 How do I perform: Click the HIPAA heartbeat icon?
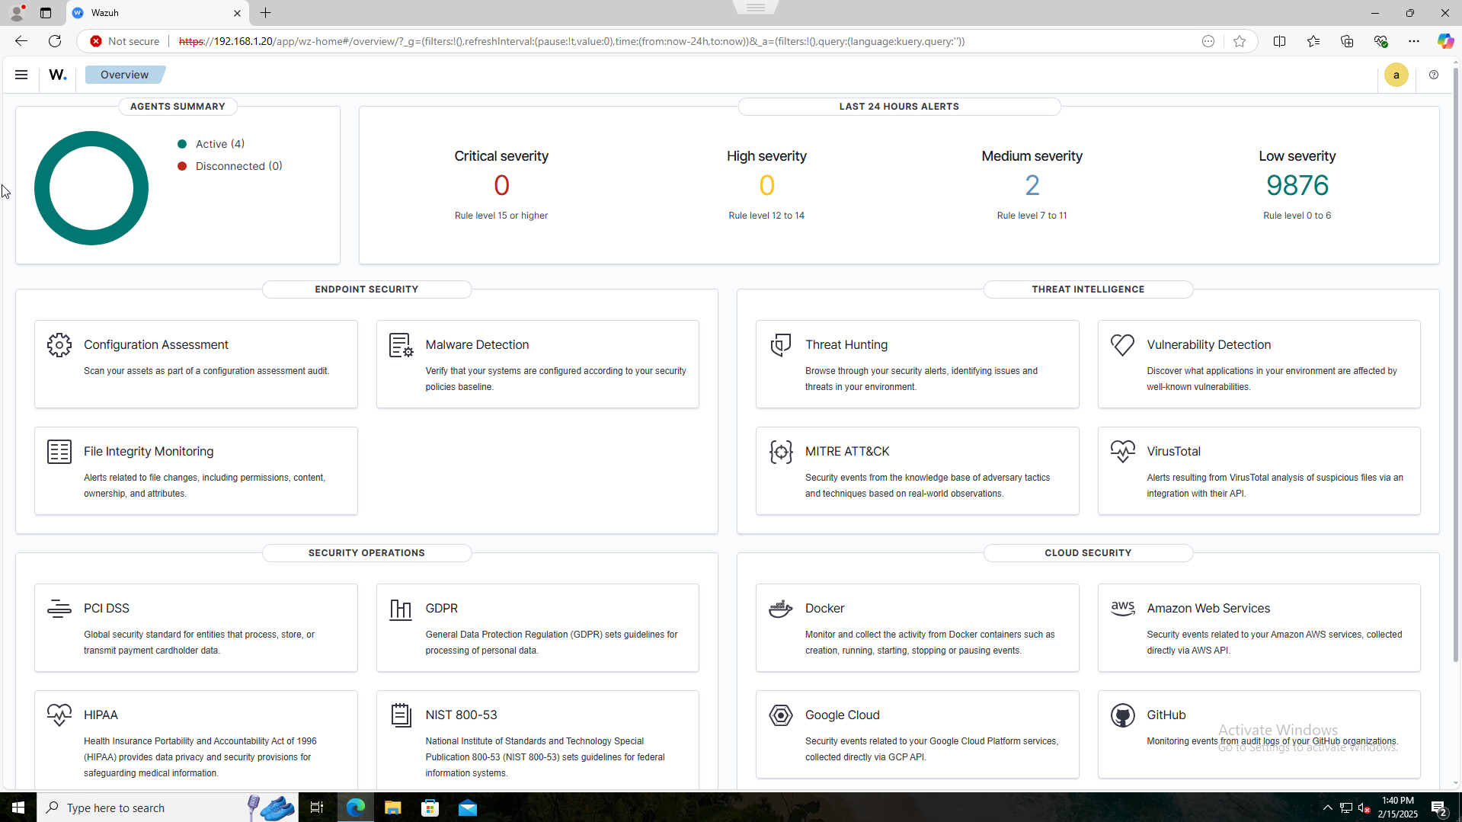coord(59,715)
